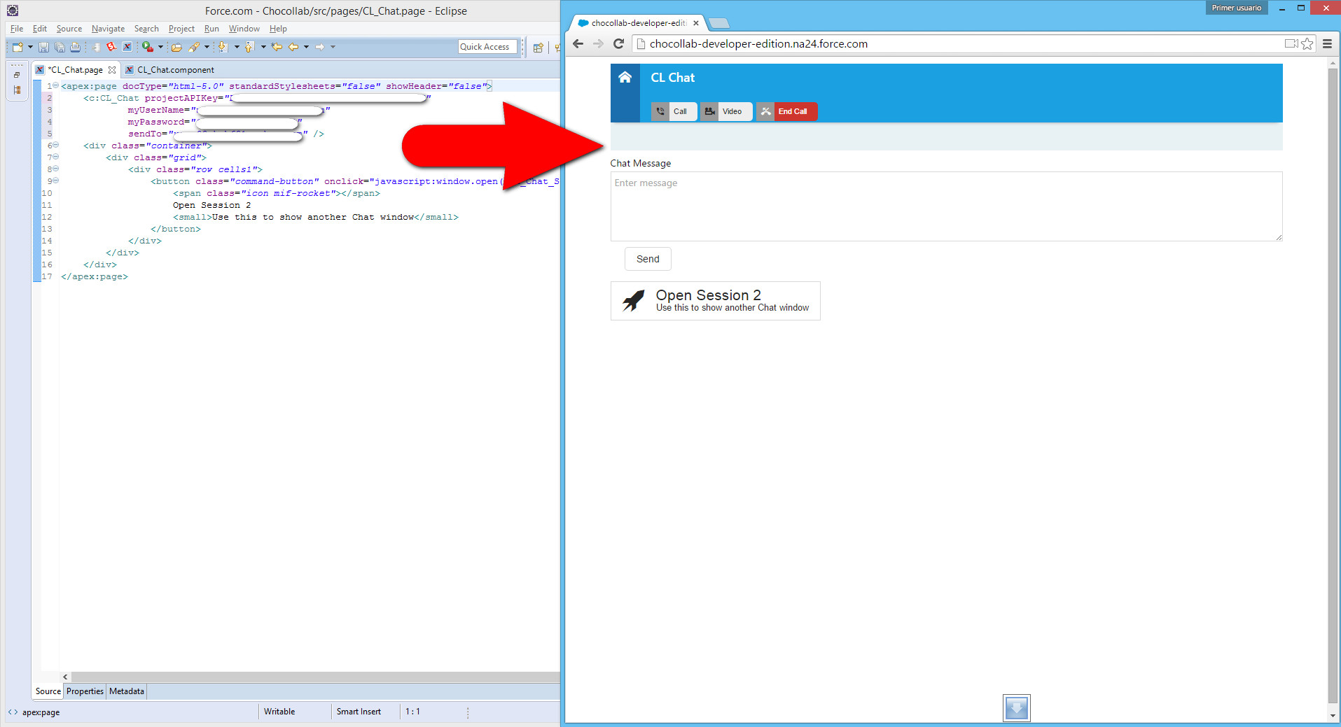Switch to the Source tab at editor bottom
This screenshot has height=727, width=1341.
click(x=48, y=691)
